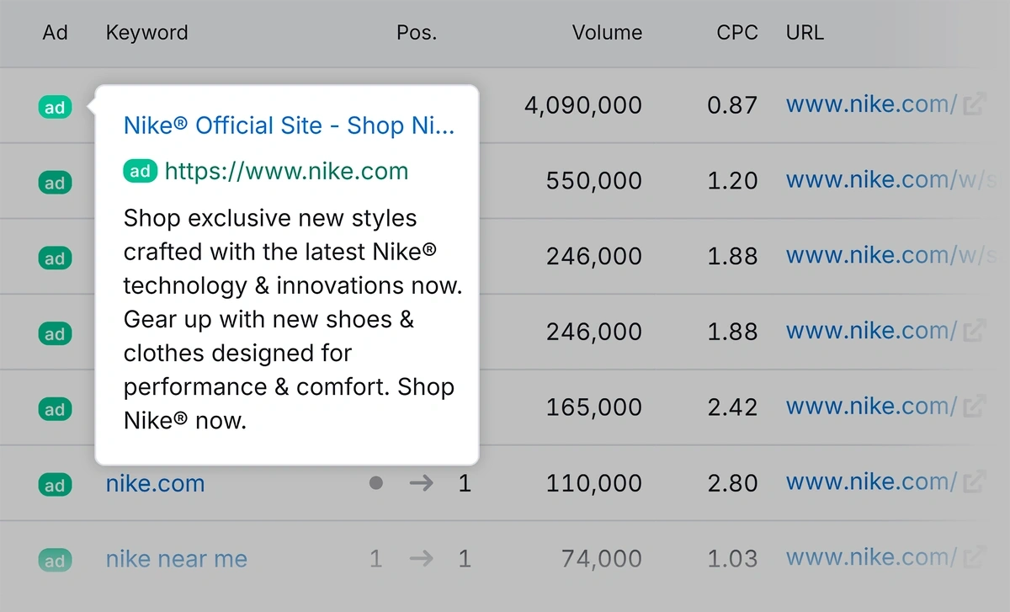Visit the www.nike.com/ URL in the 74,000 row
1010x612 pixels.
tap(871, 557)
